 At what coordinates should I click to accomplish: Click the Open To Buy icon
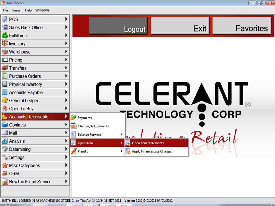pos(5,108)
